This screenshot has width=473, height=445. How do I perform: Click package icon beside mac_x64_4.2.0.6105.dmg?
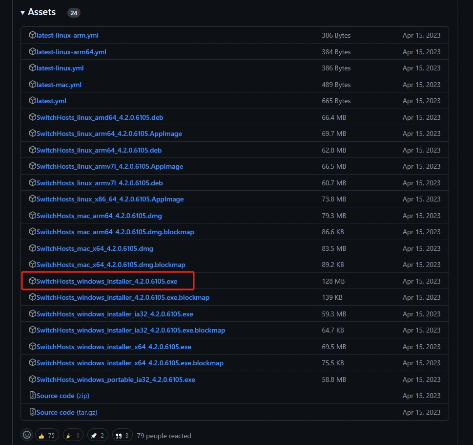33,248
